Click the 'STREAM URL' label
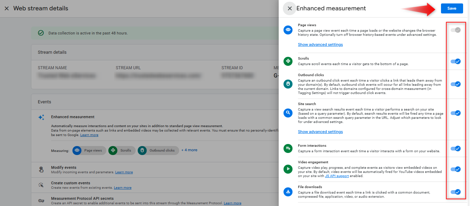470x206 pixels. coord(128,68)
